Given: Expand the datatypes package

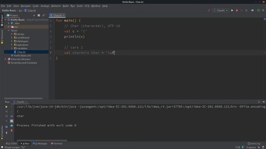Looking at the screenshot, I should (12, 41).
